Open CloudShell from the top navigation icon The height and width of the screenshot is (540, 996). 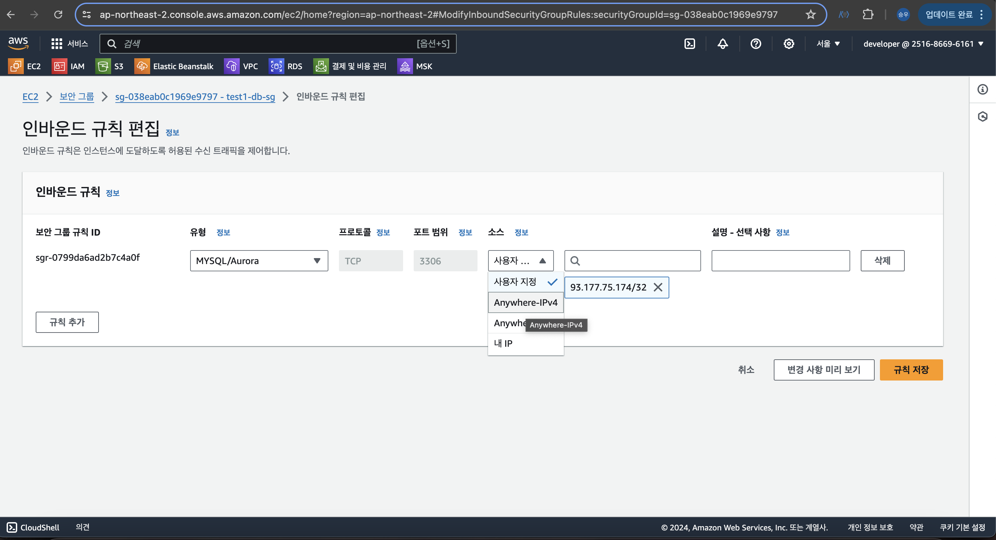pos(690,44)
